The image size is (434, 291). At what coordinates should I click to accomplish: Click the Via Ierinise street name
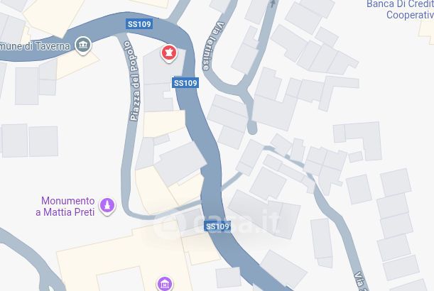tap(213, 46)
